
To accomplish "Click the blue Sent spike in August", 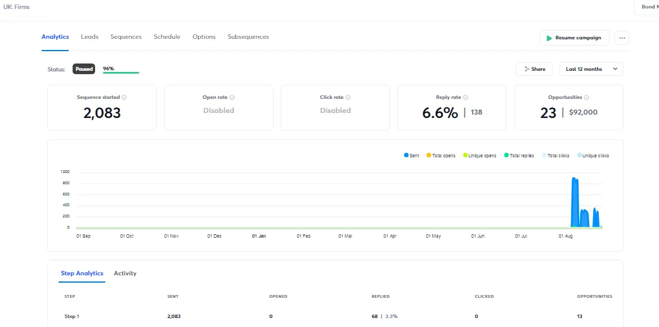I will click(575, 203).
